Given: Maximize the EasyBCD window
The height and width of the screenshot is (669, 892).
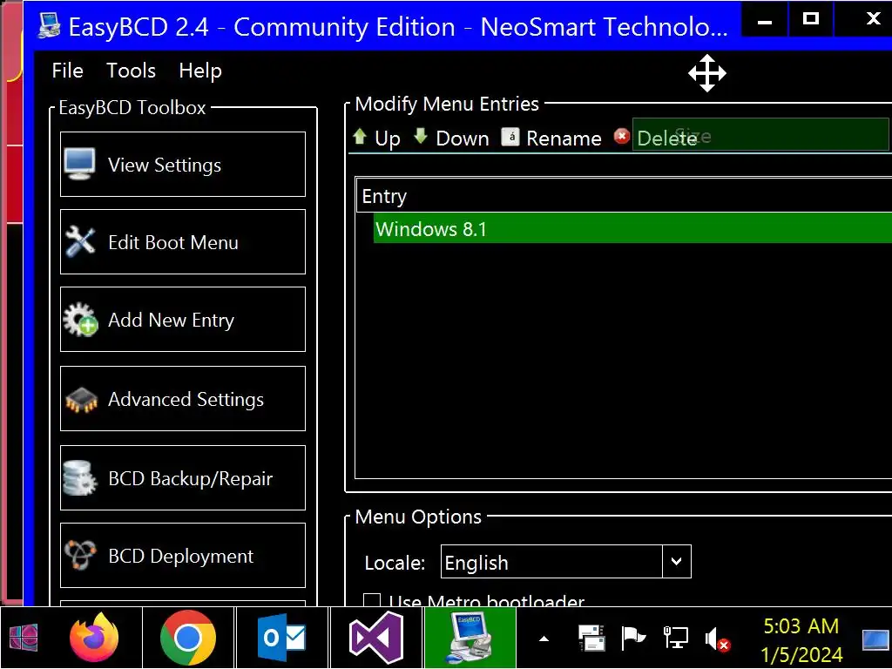Looking at the screenshot, I should (811, 20).
